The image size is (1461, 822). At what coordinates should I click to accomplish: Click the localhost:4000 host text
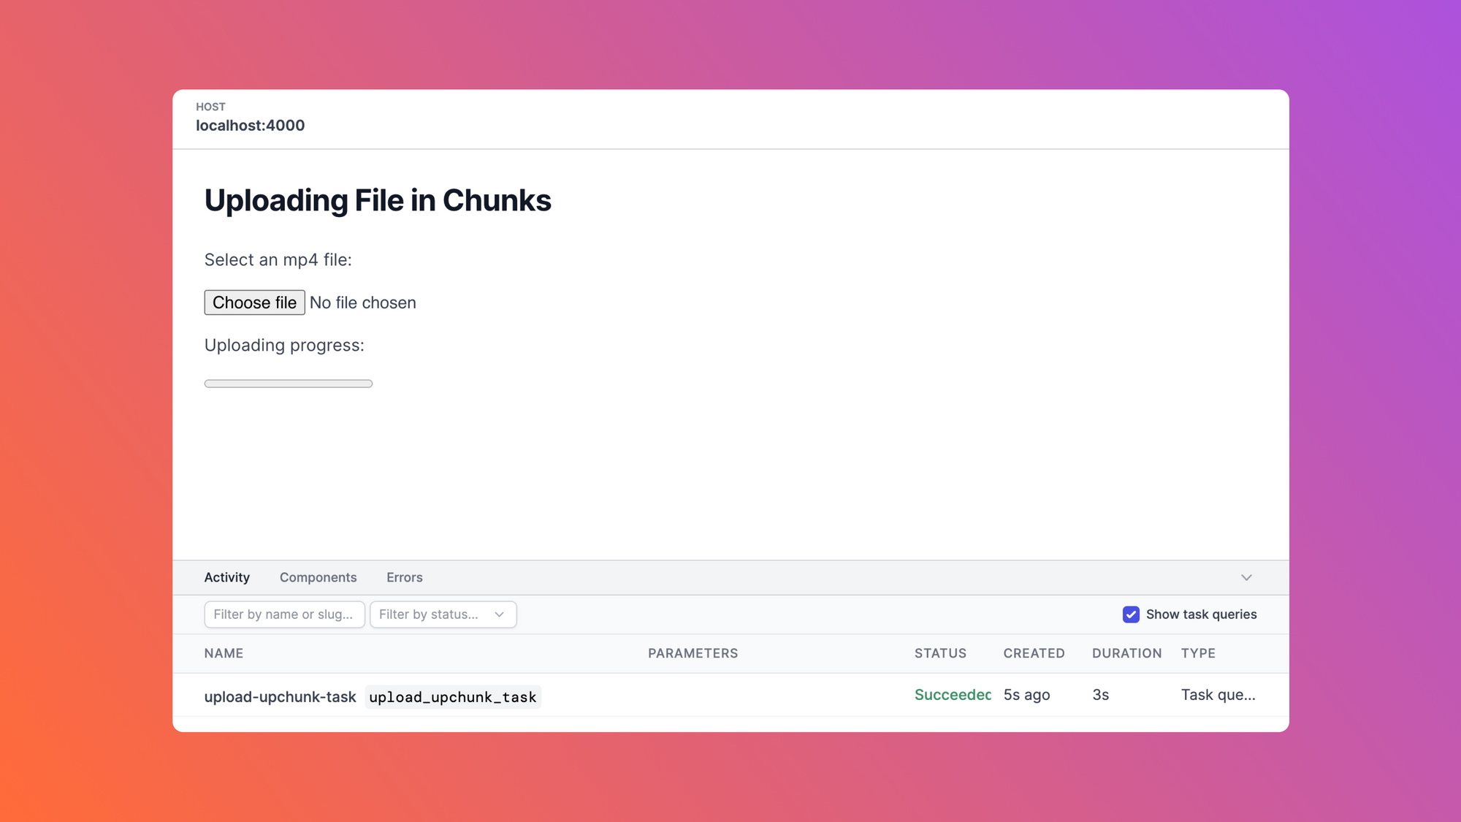[250, 126]
